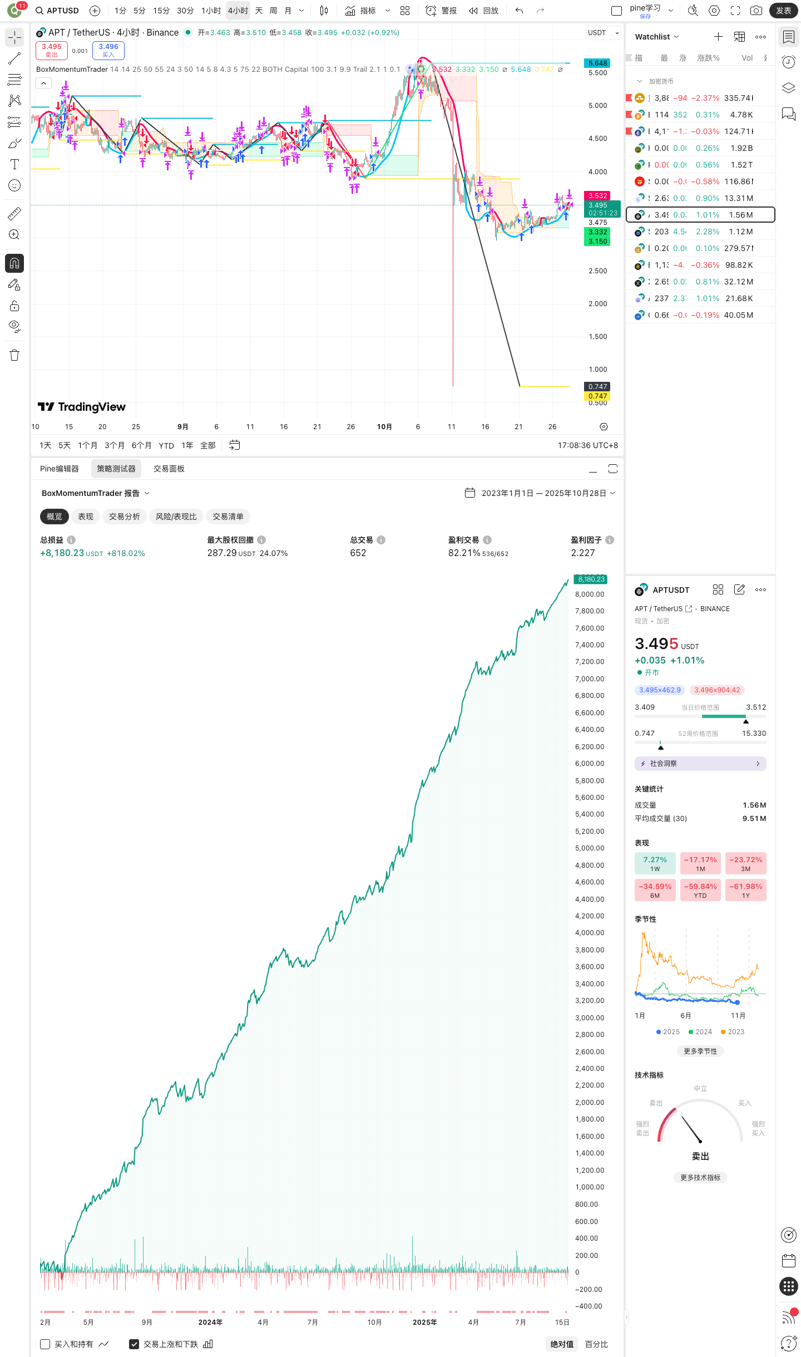
Task: Take a snapshot with the camera icon
Action: click(756, 11)
